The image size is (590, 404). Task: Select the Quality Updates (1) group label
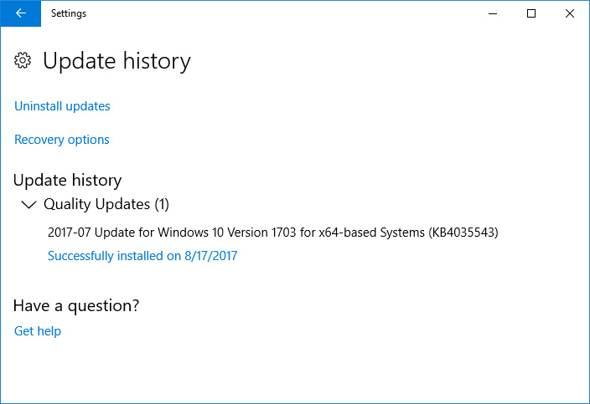pos(106,204)
